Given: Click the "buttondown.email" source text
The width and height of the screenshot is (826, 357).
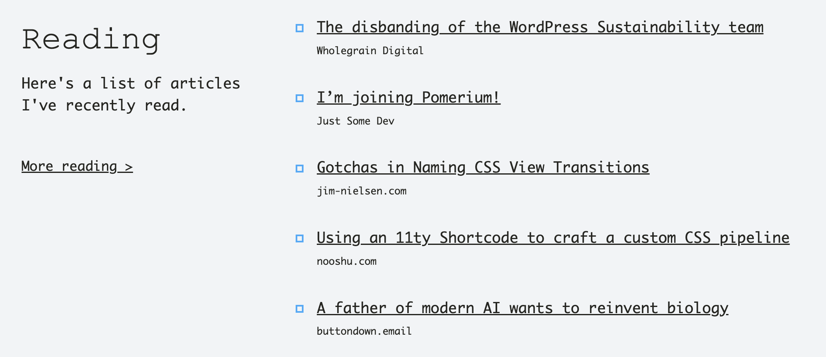Looking at the screenshot, I should pos(364,331).
